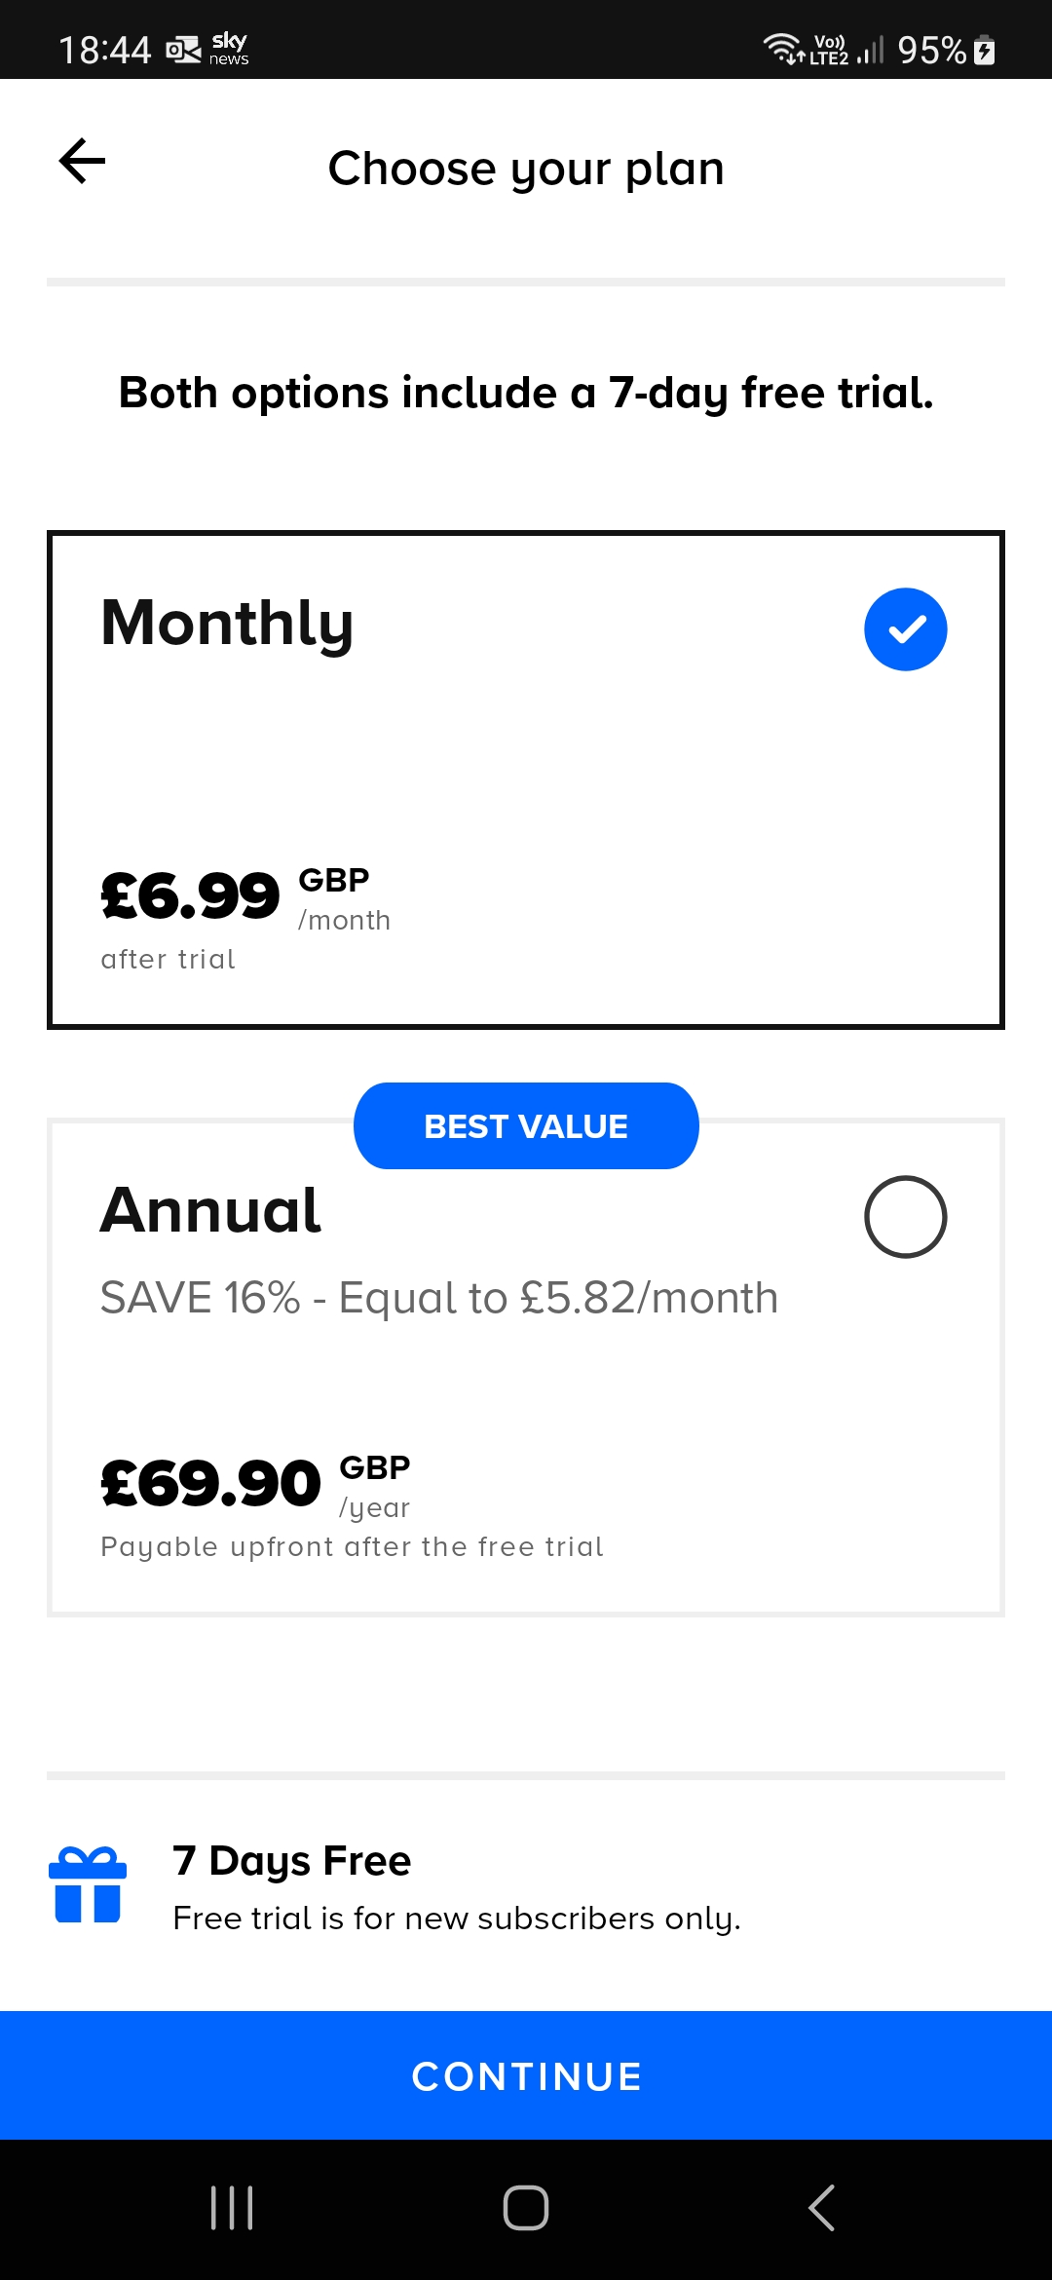
Task: Select the Annual plan radio button
Action: coord(905,1217)
